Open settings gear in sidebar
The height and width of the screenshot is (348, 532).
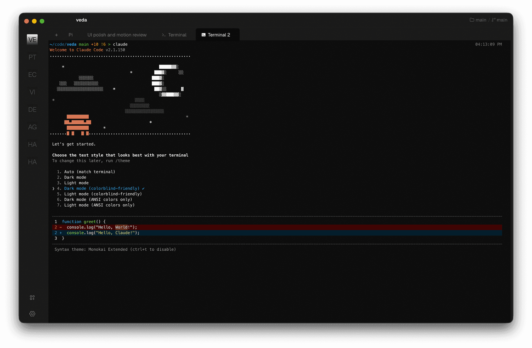32,314
